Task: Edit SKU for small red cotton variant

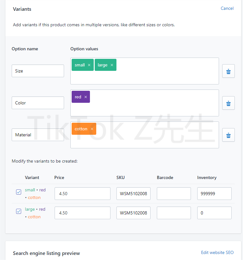Action: [x=133, y=194]
